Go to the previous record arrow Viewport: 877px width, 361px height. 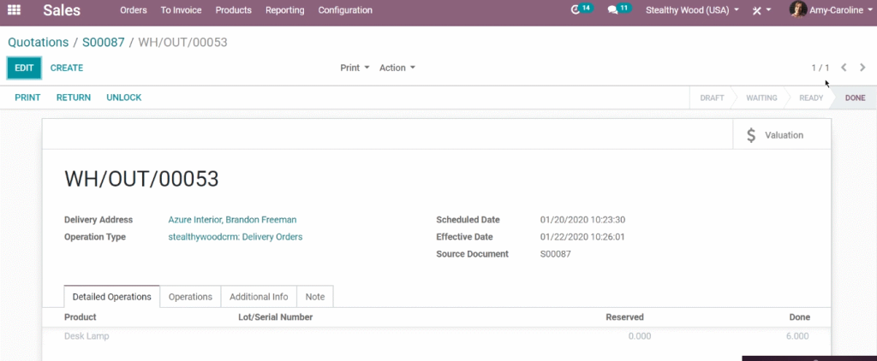coord(844,68)
